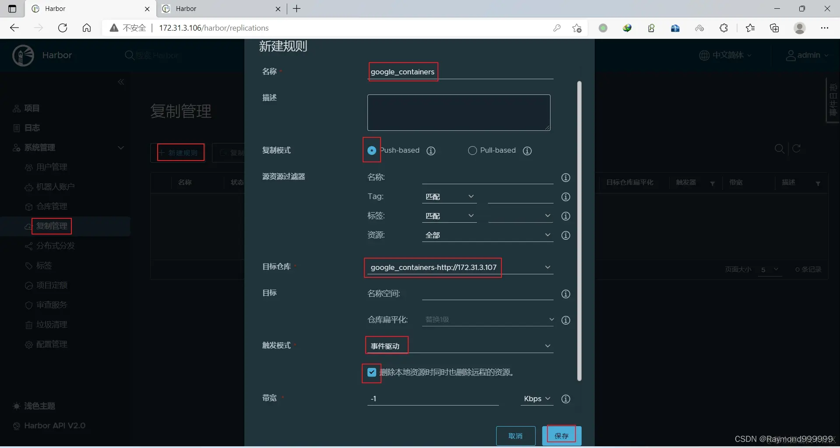The height and width of the screenshot is (448, 840).
Task: Click the refresh icon next to search
Action: [x=797, y=149]
